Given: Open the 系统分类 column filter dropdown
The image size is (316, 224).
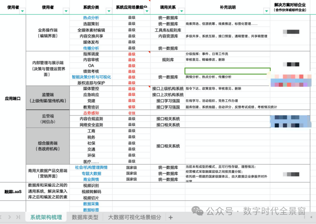Looking at the screenshot, I should [109, 11].
